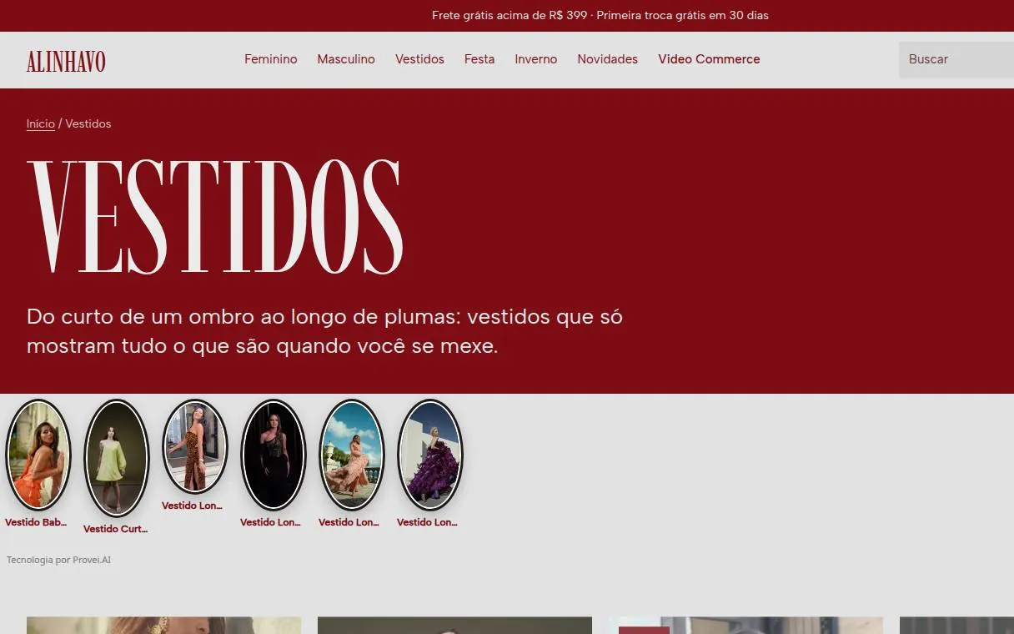The height and width of the screenshot is (634, 1014).
Task: Open the short green dress story thumbnail
Action: click(117, 458)
